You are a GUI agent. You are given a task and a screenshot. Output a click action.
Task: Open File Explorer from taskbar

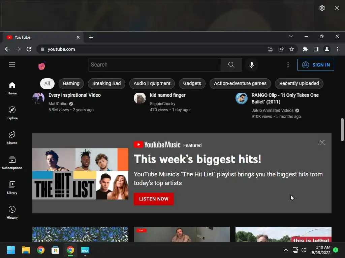(x=26, y=250)
